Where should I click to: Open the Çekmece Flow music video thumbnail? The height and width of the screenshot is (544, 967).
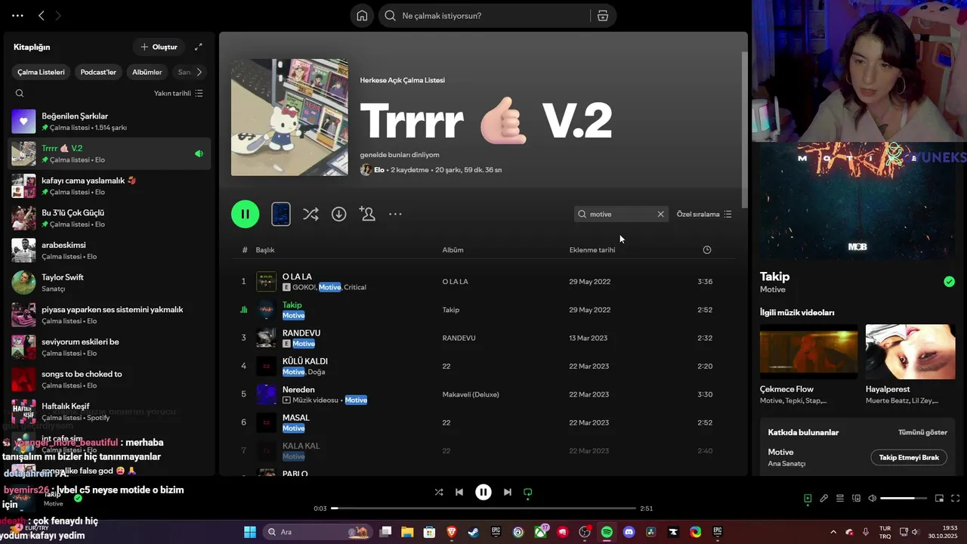(x=809, y=351)
